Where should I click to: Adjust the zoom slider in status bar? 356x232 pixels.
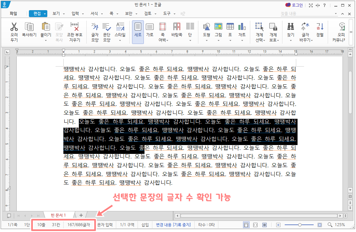299,225
